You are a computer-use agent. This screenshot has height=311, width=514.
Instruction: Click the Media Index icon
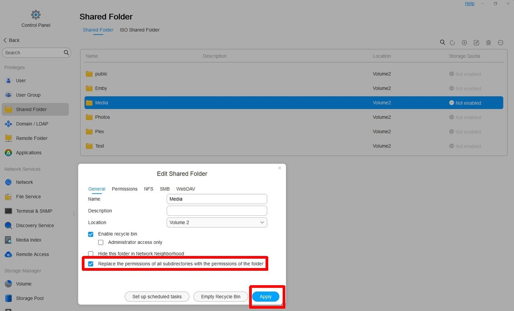coord(8,240)
